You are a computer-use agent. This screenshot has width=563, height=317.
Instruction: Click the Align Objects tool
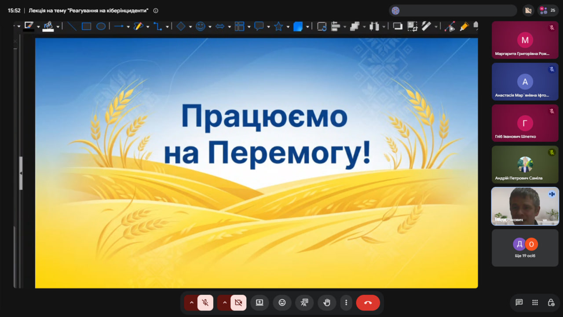(x=336, y=26)
